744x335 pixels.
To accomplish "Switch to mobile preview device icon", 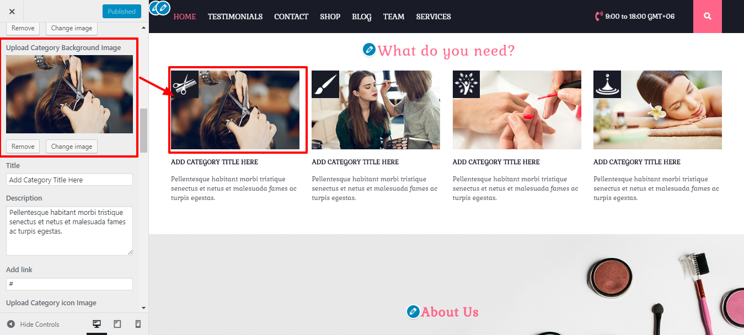I will (138, 324).
